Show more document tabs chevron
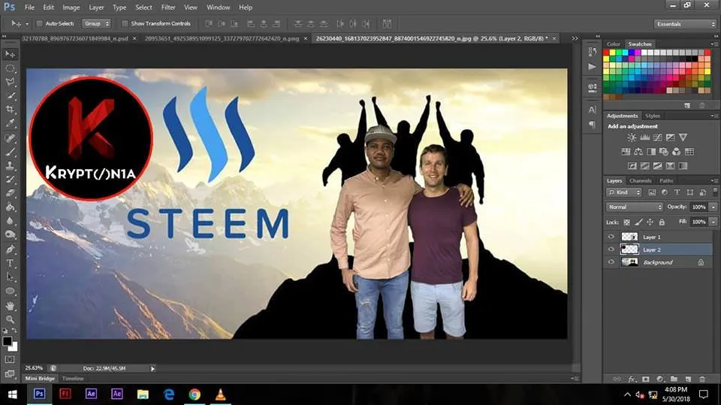Screen dimensions: 721x405 tap(575, 38)
